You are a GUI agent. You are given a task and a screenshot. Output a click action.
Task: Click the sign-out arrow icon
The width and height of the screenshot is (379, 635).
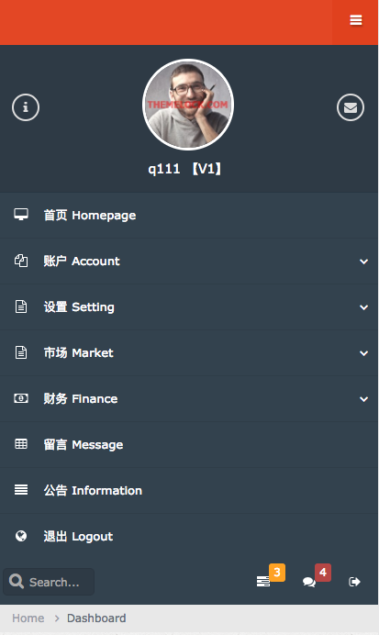pos(354,582)
